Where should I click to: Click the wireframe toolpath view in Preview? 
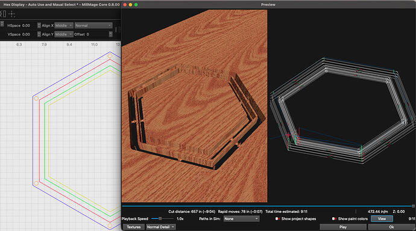[341, 106]
